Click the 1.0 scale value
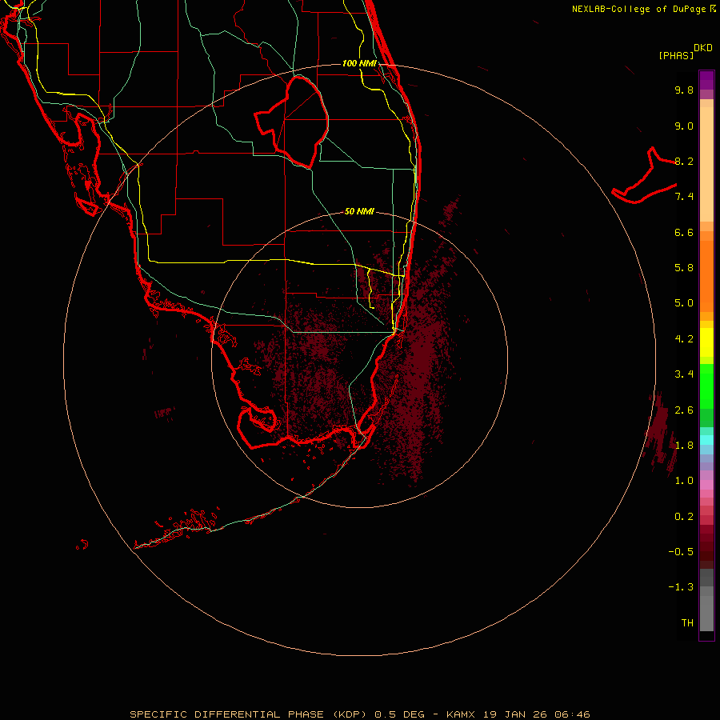 coord(684,481)
